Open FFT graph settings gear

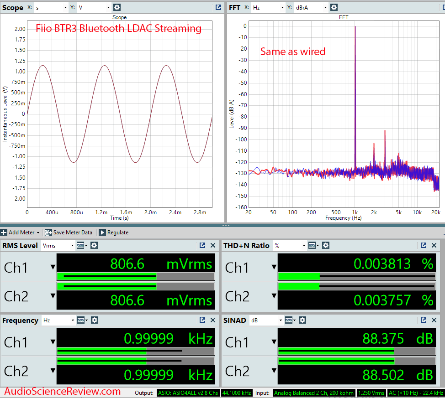coord(334,7)
